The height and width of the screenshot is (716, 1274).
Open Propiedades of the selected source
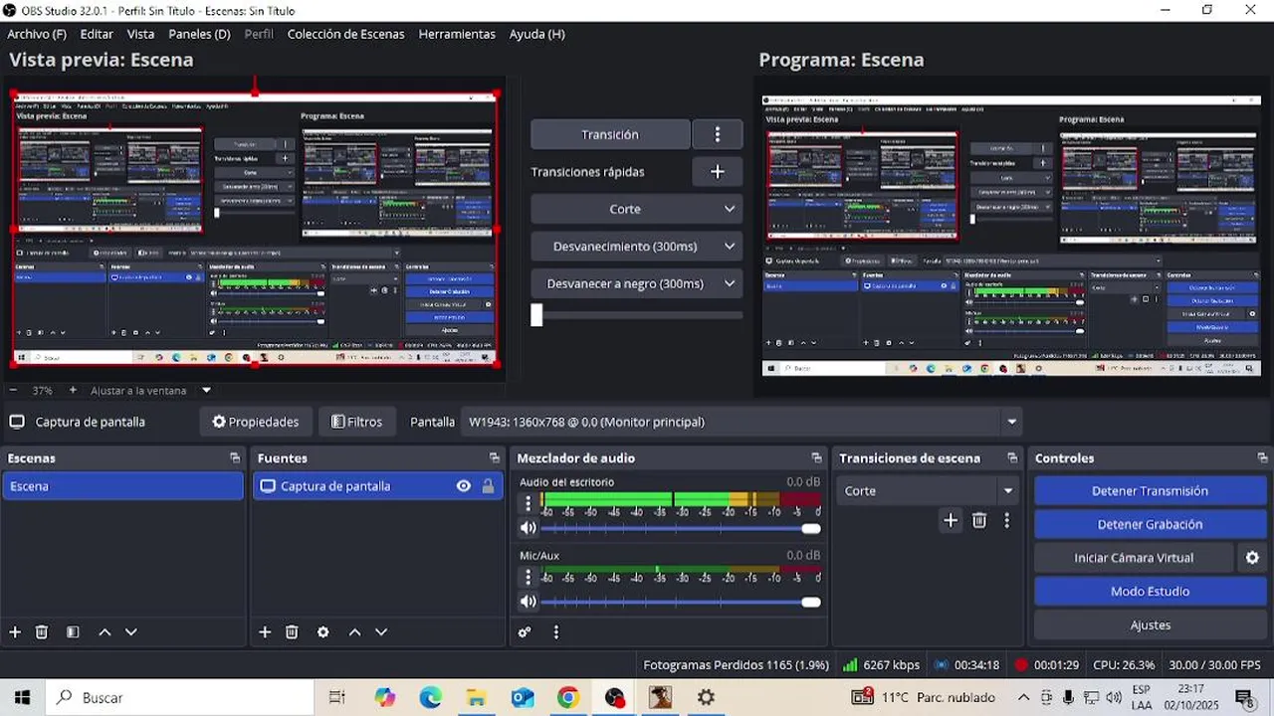256,422
